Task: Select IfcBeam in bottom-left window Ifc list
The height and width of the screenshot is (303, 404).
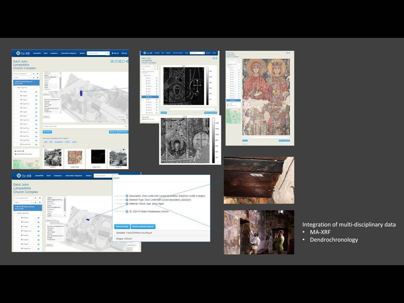Action: point(50,198)
